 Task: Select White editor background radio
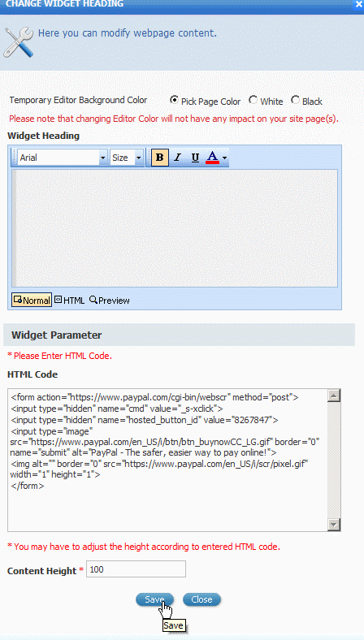[x=253, y=100]
